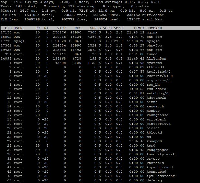Viewport: 200px width, 183px height.
Task: Click the migration/0 command name
Action: point(159,80)
